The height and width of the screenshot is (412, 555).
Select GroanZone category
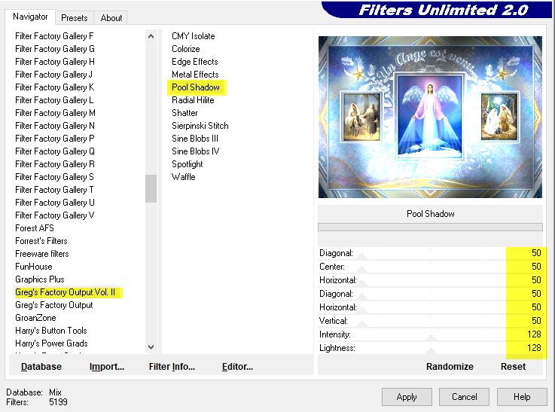pos(35,318)
